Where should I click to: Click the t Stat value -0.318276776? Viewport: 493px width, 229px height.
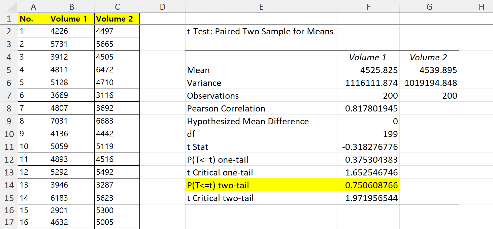[x=368, y=146]
